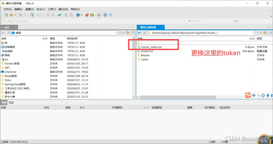This screenshot has width=273, height=144.
Task: Click local pane scrollbar down arrow
Action: point(134,97)
